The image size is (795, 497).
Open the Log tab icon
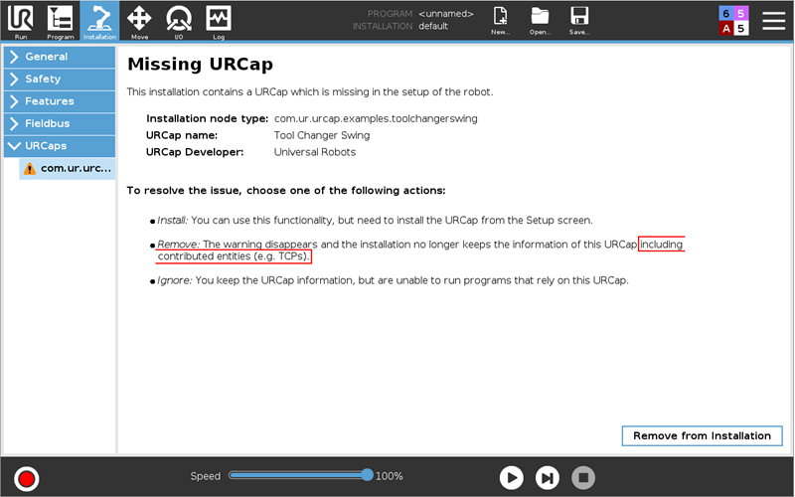pos(219,20)
